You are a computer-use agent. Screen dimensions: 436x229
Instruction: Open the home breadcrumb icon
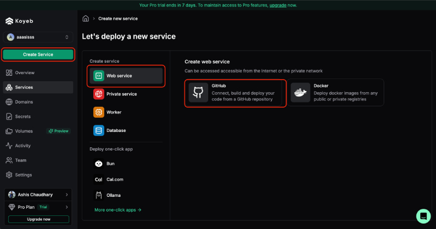[x=86, y=19]
